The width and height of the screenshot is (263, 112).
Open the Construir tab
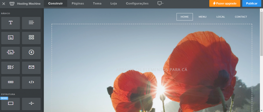coord(55,4)
